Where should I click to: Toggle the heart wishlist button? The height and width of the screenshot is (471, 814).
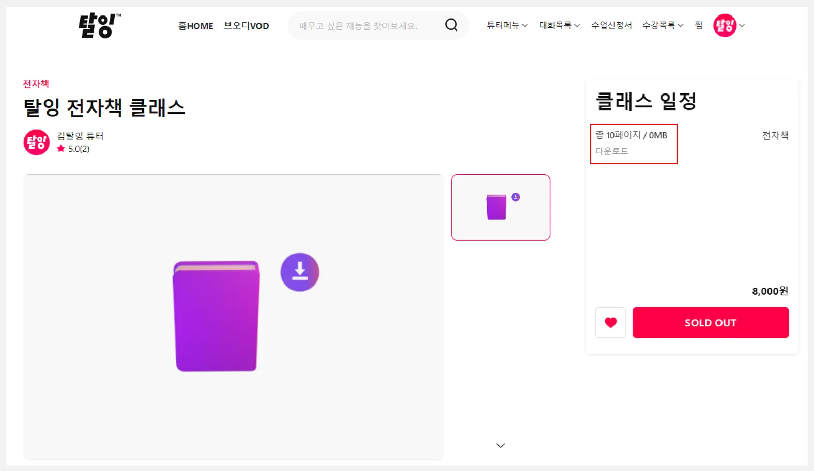pyautogui.click(x=610, y=323)
